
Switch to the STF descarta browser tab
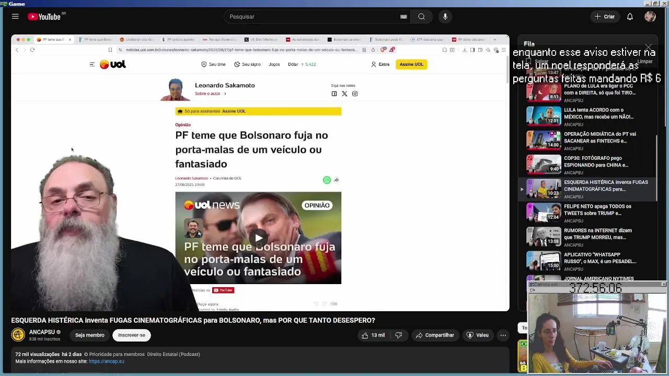(428, 40)
